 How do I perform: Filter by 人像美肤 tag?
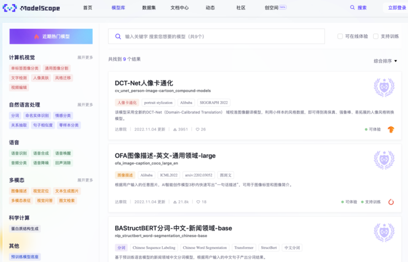tap(41, 78)
